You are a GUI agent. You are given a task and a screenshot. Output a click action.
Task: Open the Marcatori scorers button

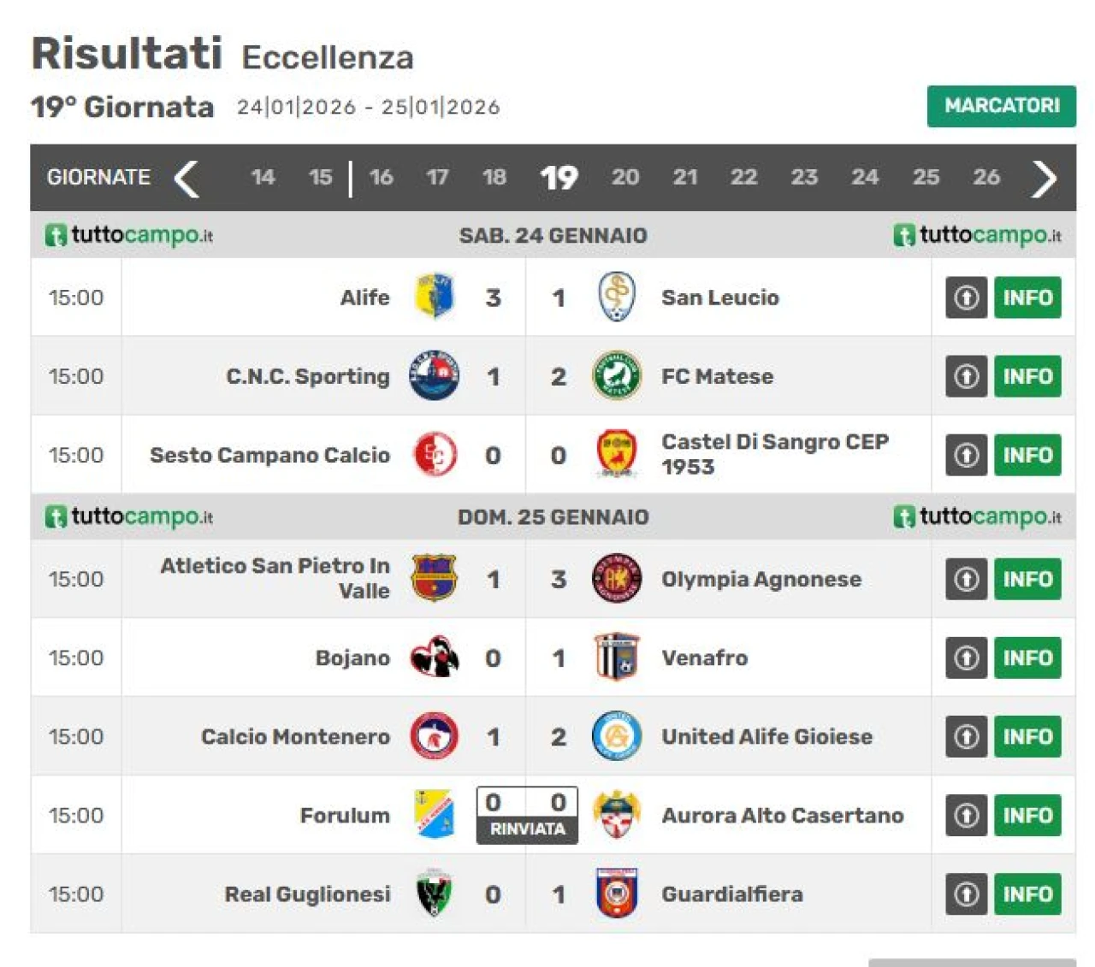(x=1001, y=106)
